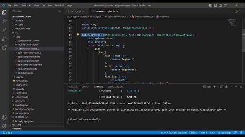245x137 pixels.
Task: Close the terminal panel
Action: click(241, 87)
